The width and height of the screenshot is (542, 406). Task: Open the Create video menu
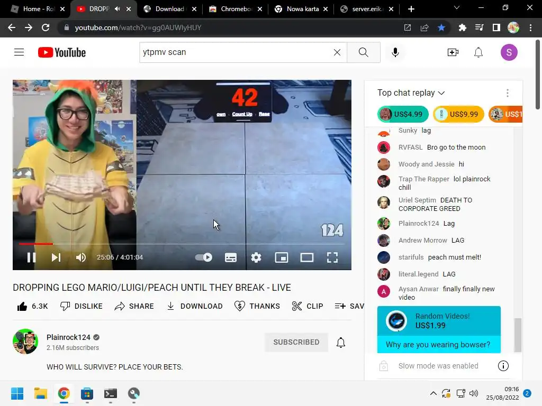tap(453, 52)
